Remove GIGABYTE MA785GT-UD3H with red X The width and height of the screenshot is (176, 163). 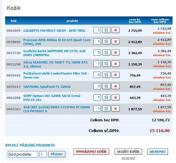115,30
